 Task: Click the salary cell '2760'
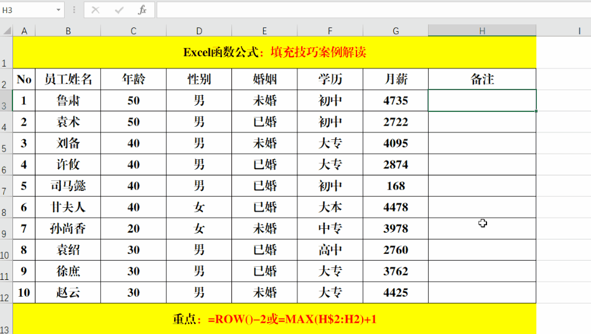396,249
